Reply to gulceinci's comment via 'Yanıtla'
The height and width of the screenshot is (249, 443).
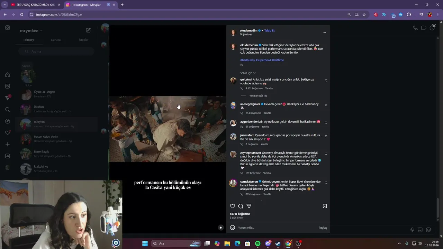[269, 88]
